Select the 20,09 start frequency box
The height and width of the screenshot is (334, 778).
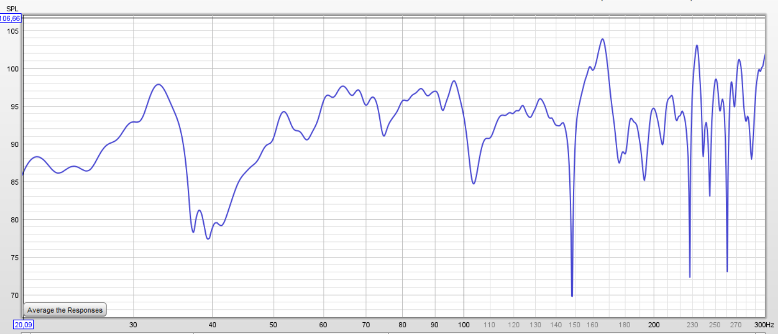click(24, 325)
